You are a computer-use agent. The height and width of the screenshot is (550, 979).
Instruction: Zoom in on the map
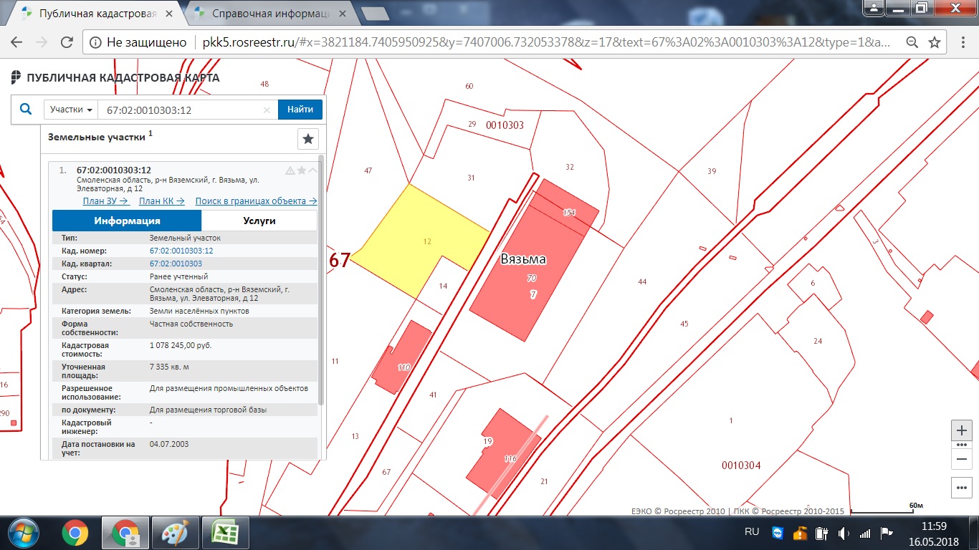pyautogui.click(x=962, y=430)
